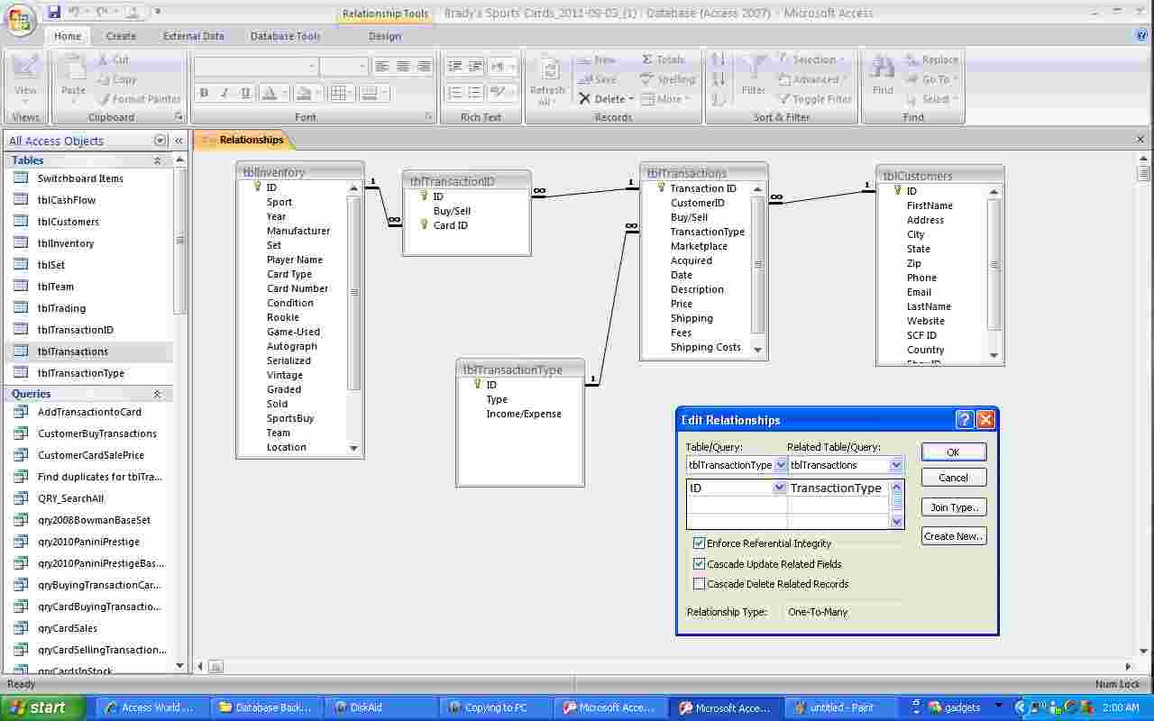The image size is (1154, 721).
Task: Click the Join Type button
Action: point(954,507)
